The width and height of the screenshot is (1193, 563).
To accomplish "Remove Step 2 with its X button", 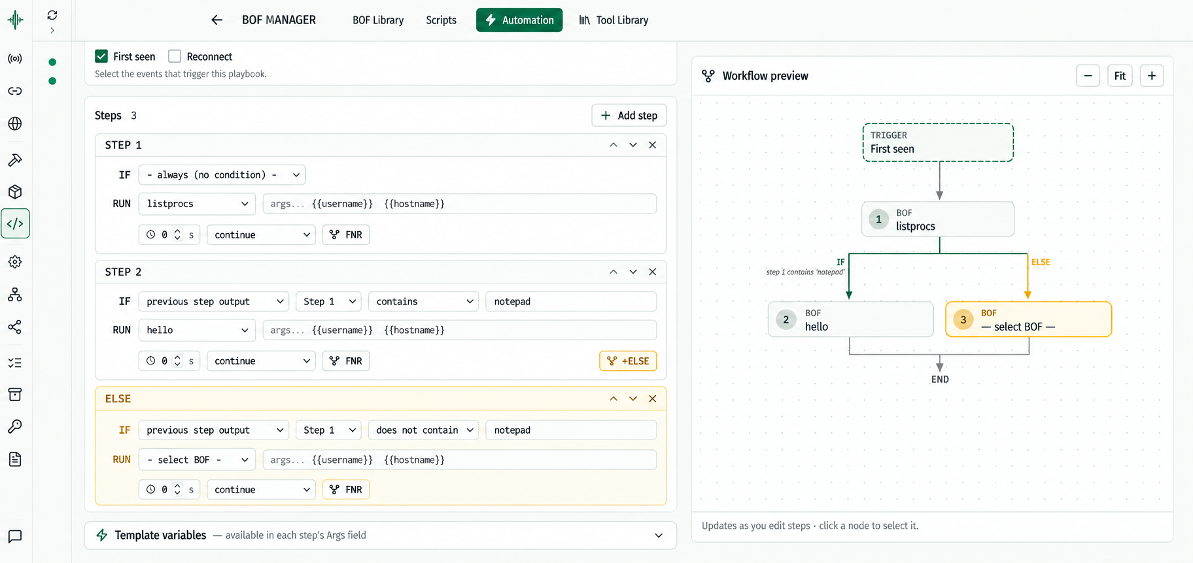I will [653, 272].
